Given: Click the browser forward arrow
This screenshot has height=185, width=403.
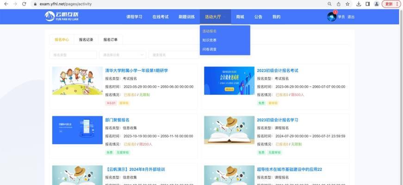Looking at the screenshot, I should click(x=15, y=4).
